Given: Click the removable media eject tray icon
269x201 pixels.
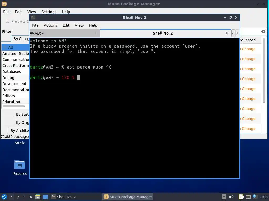Looking at the screenshot, I should tap(224, 197).
